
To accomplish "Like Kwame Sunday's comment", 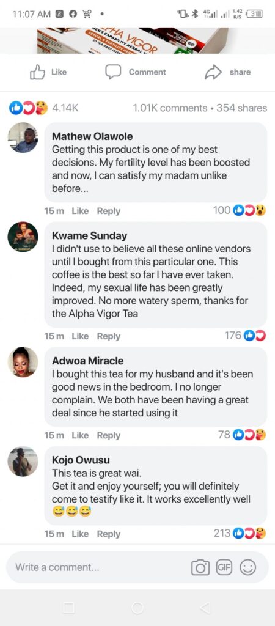I will point(80,336).
